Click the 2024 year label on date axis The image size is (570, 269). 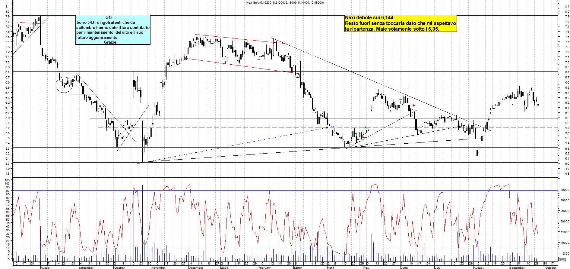pyautogui.click(x=224, y=267)
